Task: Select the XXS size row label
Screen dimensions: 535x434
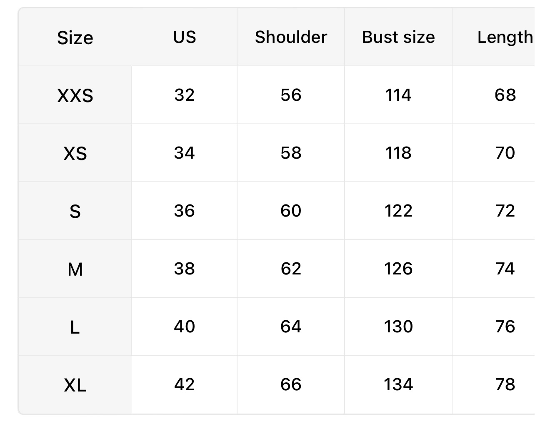Action: tap(75, 95)
